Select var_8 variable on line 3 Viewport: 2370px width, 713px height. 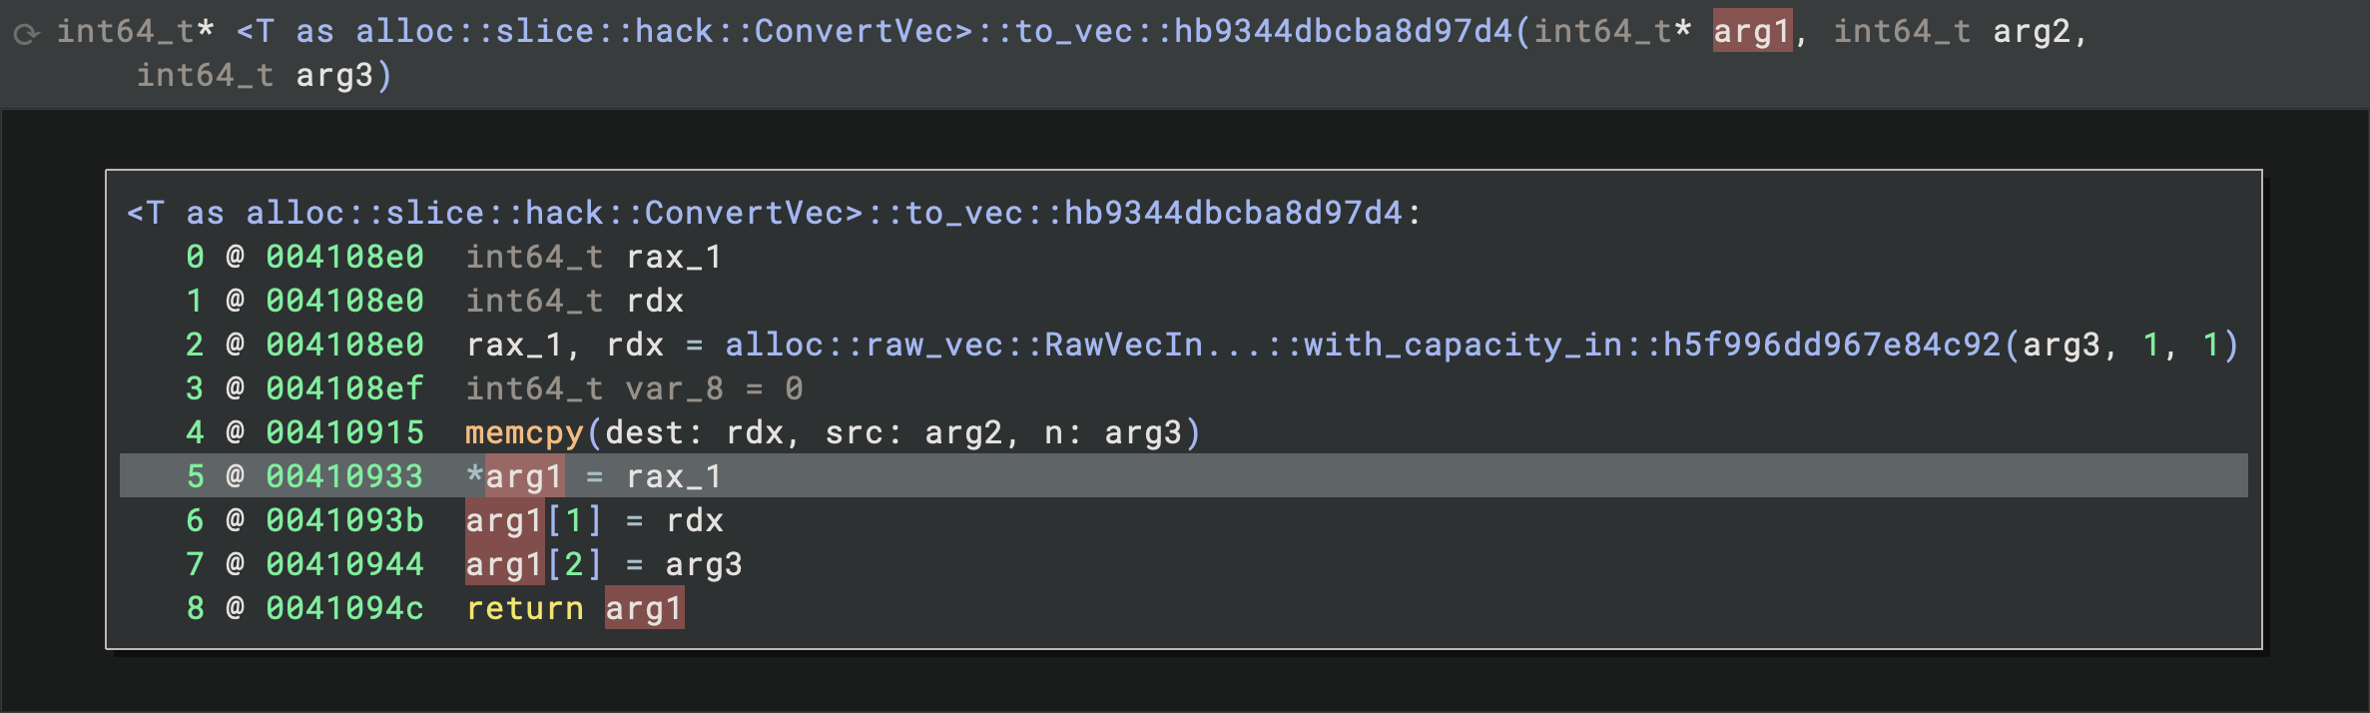(x=674, y=389)
